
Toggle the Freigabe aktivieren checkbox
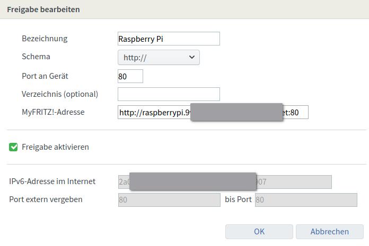pyautogui.click(x=14, y=147)
